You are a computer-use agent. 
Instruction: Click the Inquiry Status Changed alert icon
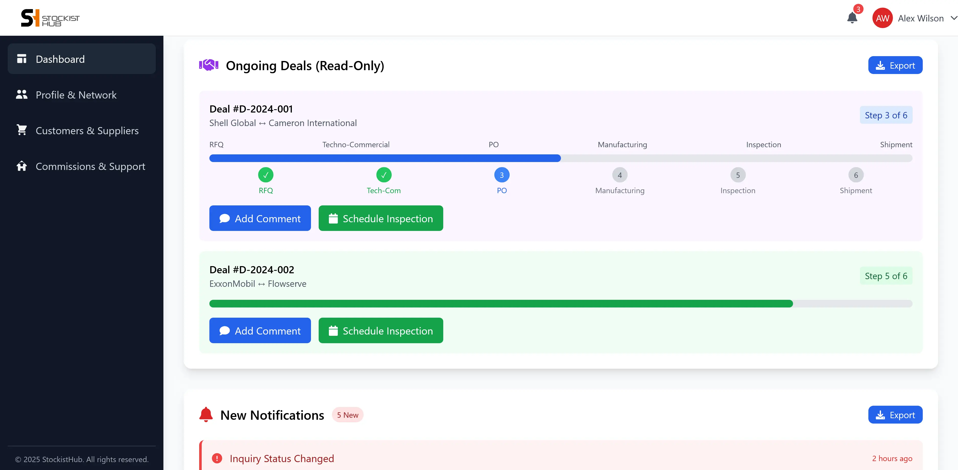(x=217, y=458)
